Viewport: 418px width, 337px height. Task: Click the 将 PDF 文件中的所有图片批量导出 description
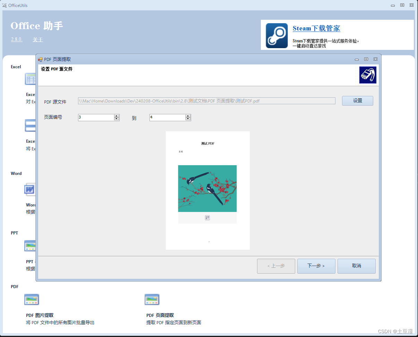coord(60,323)
